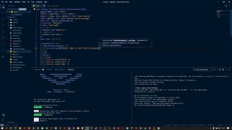Open Explorer panel More Actions ellipsis

coord(29,6)
